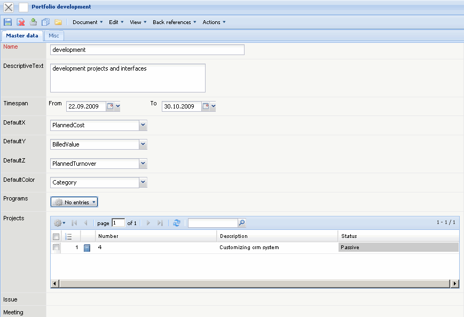Open the DefaultColor Category dropdown

click(x=143, y=182)
